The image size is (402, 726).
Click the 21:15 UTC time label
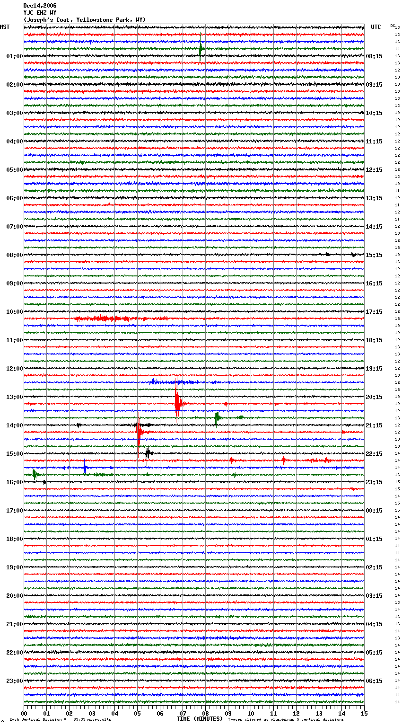point(374,425)
